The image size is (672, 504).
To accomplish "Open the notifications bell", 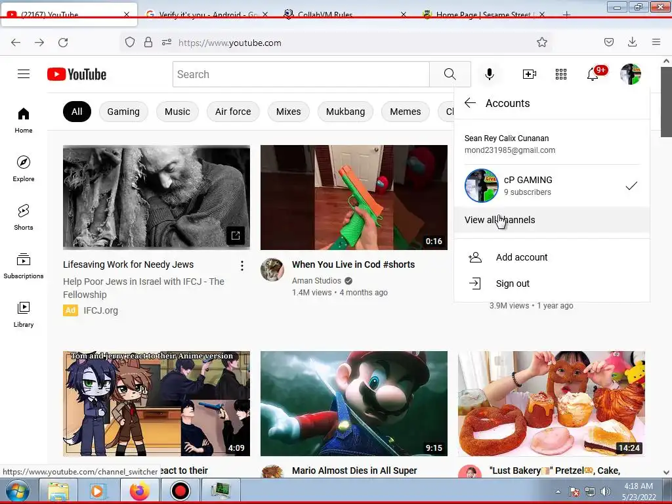I will [x=593, y=74].
